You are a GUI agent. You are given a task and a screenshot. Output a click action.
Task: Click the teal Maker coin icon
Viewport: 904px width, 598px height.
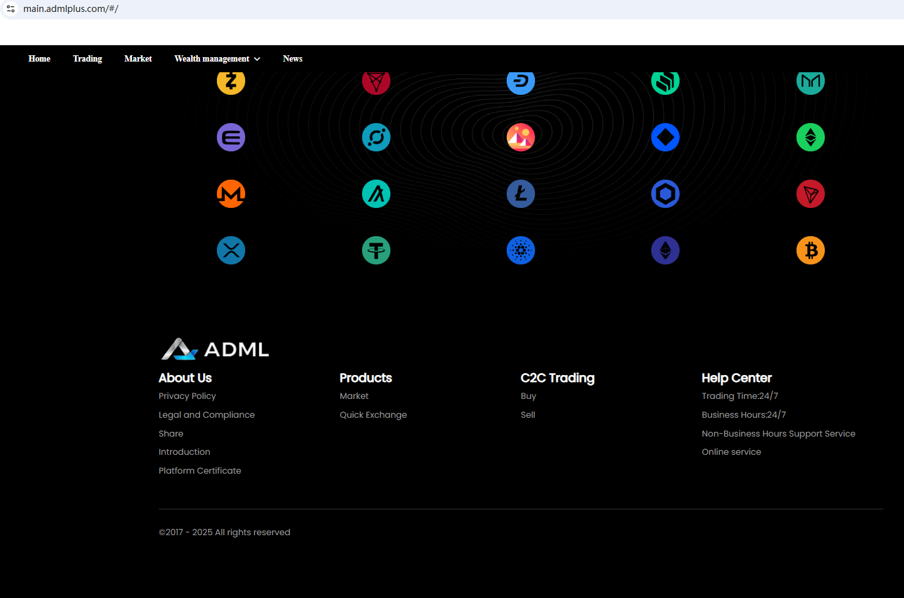(x=810, y=82)
